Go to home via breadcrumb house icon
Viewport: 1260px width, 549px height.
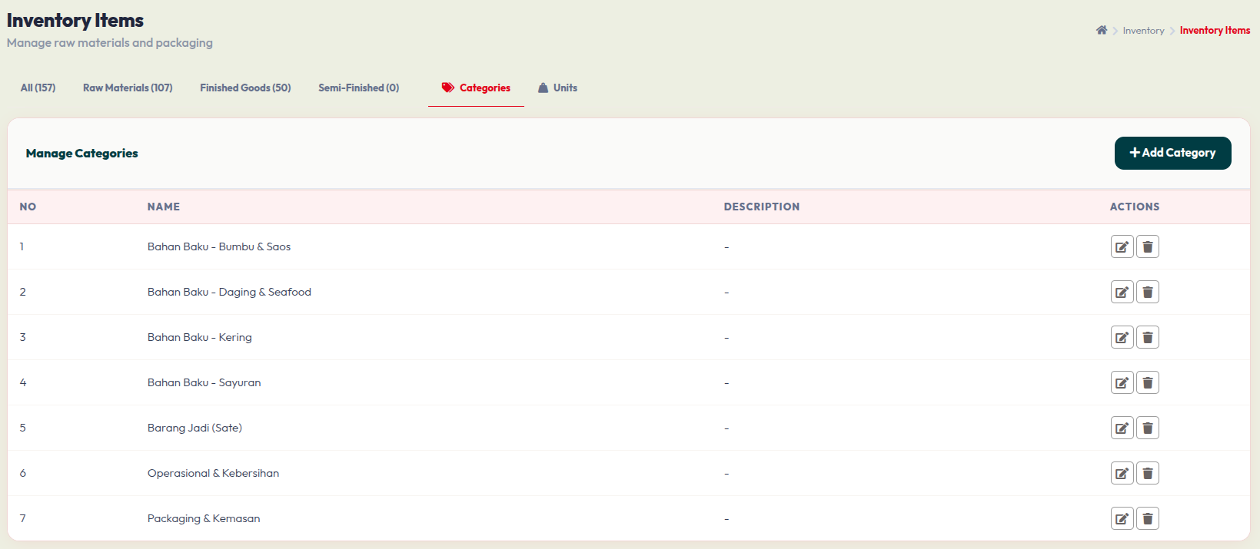point(1102,30)
